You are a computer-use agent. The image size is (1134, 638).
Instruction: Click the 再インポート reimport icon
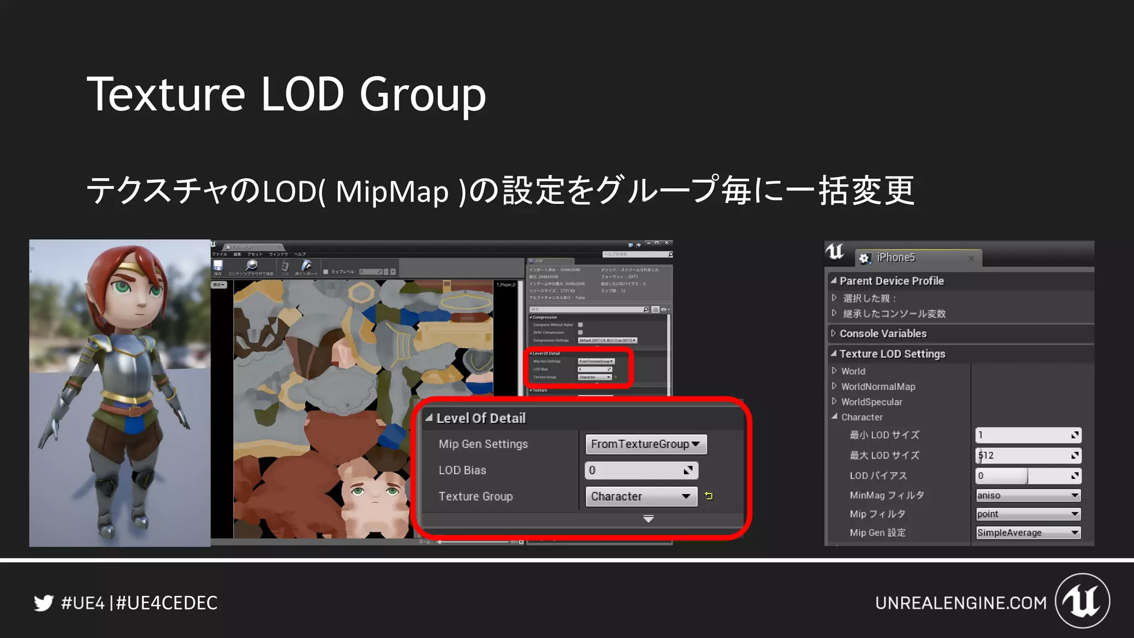tap(306, 265)
